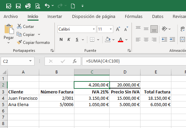Increase font size with large A icon
Viewport: 186px width, 128px height.
pyautogui.click(x=118, y=29)
